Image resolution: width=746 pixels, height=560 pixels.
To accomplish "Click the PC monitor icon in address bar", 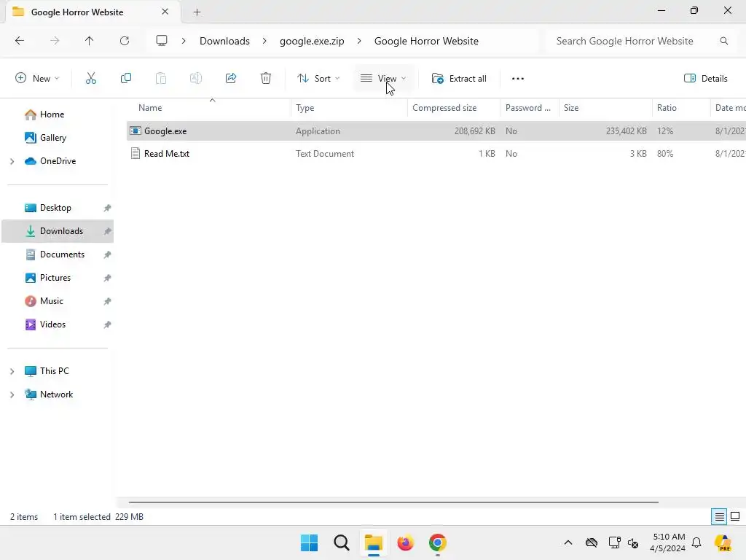I will coord(162,41).
